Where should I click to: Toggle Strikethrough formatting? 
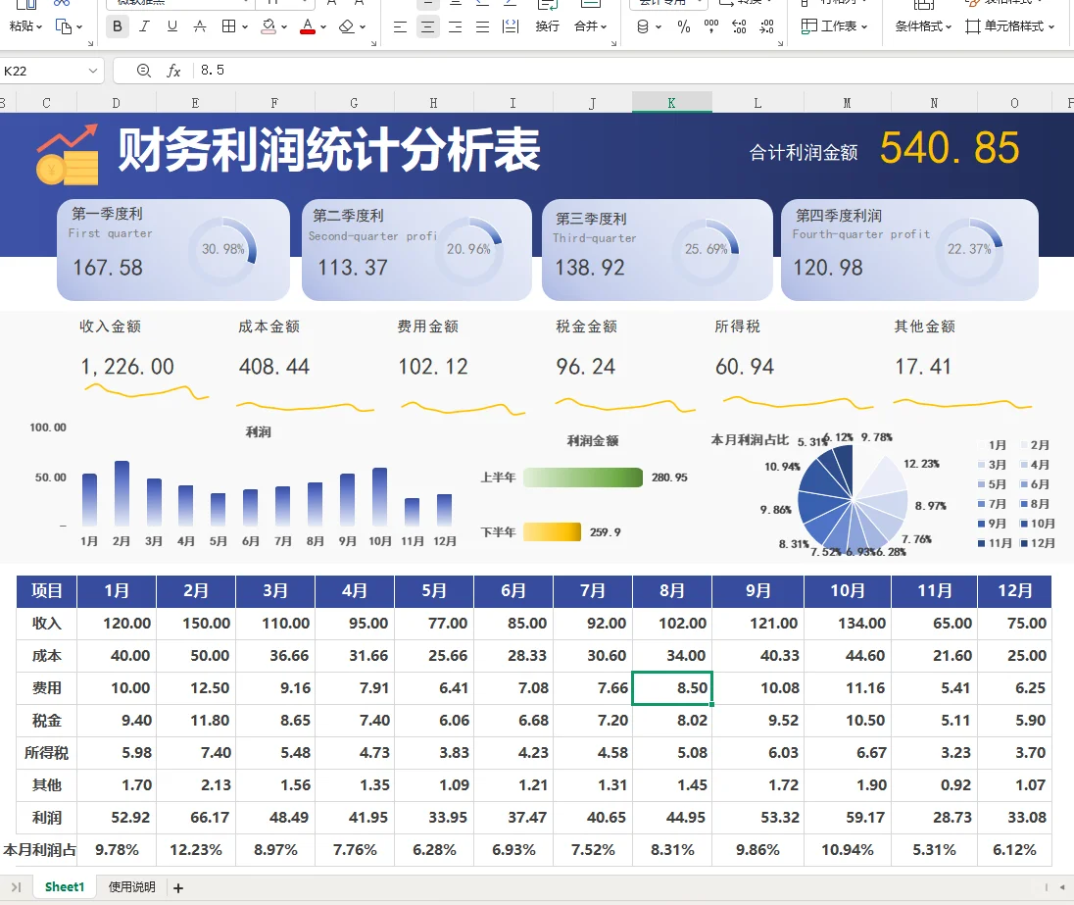point(199,26)
